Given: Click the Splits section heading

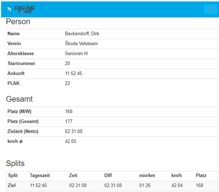Looking at the screenshot, I should pos(15,163).
